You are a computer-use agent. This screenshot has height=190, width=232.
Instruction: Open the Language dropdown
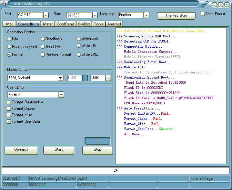146,15
